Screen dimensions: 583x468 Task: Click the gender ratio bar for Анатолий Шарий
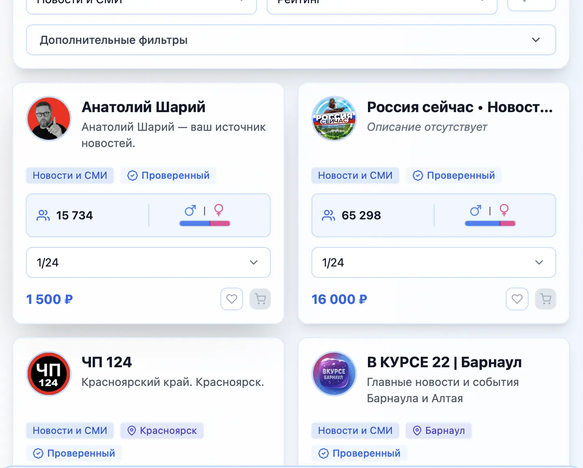(205, 223)
